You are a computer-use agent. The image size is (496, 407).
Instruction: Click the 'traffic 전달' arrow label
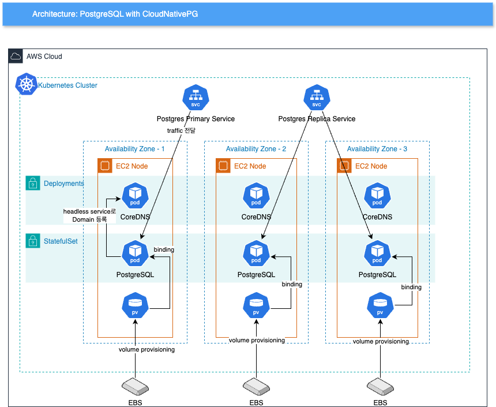point(181,130)
